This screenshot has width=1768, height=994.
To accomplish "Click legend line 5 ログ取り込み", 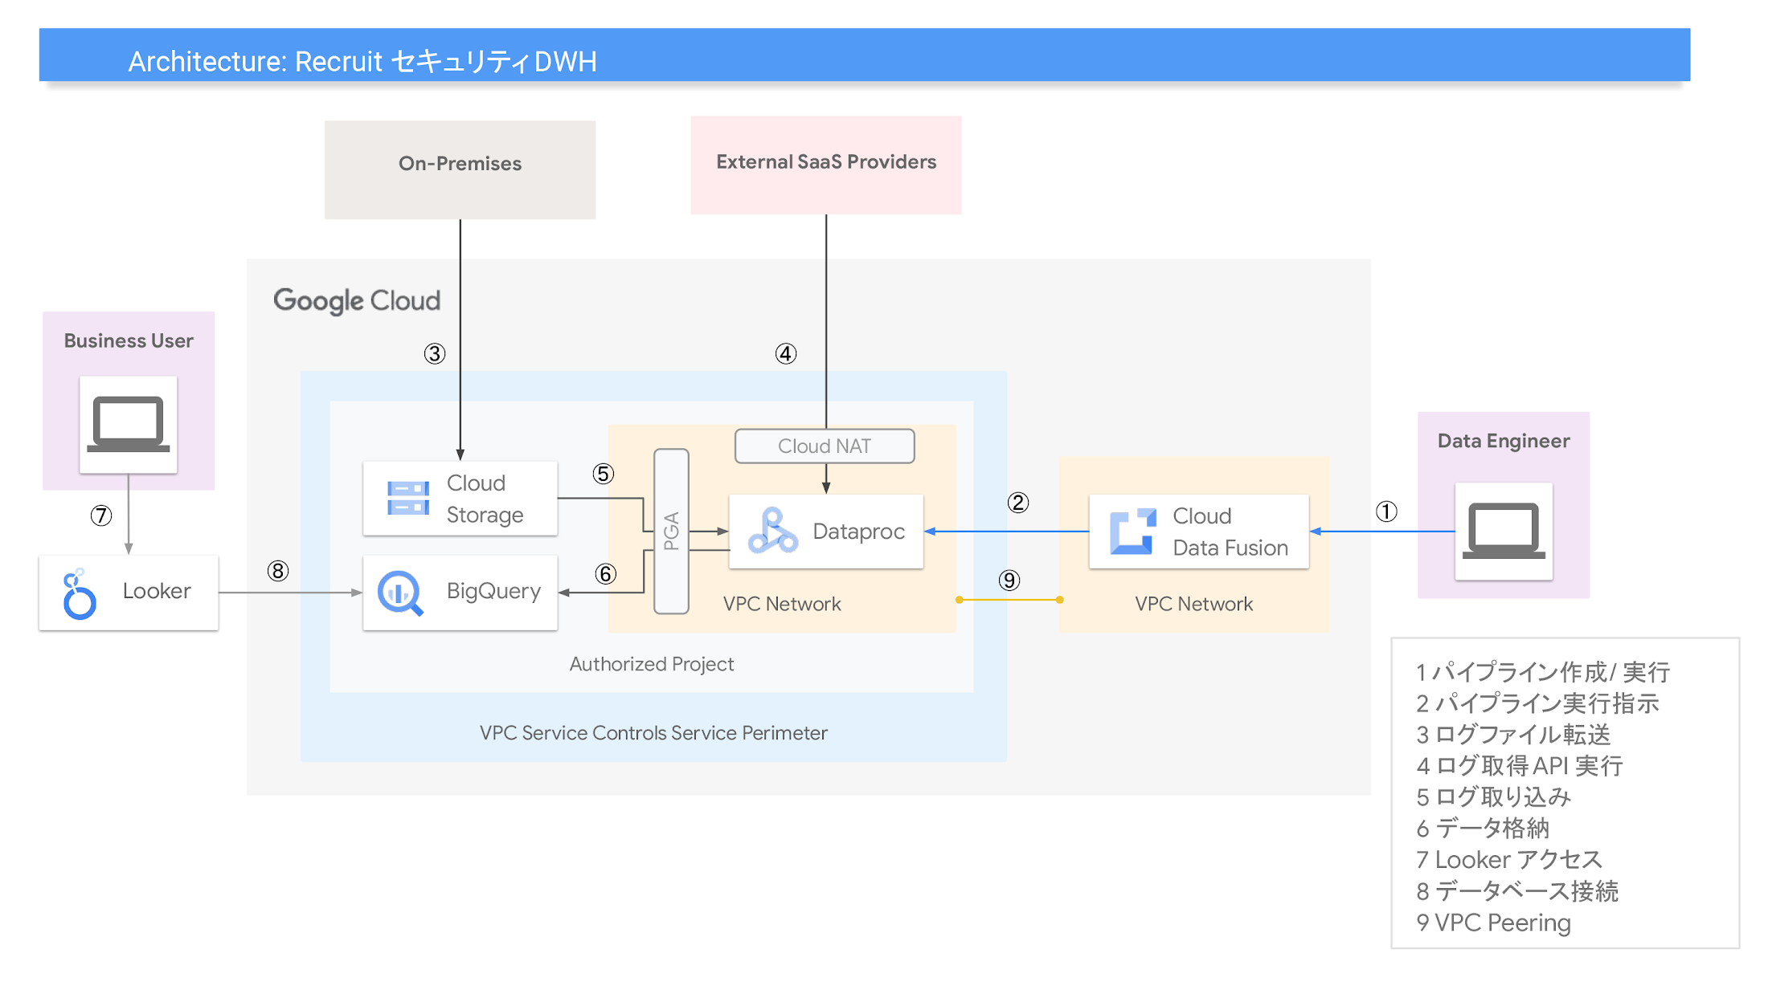I will pyautogui.click(x=1493, y=797).
